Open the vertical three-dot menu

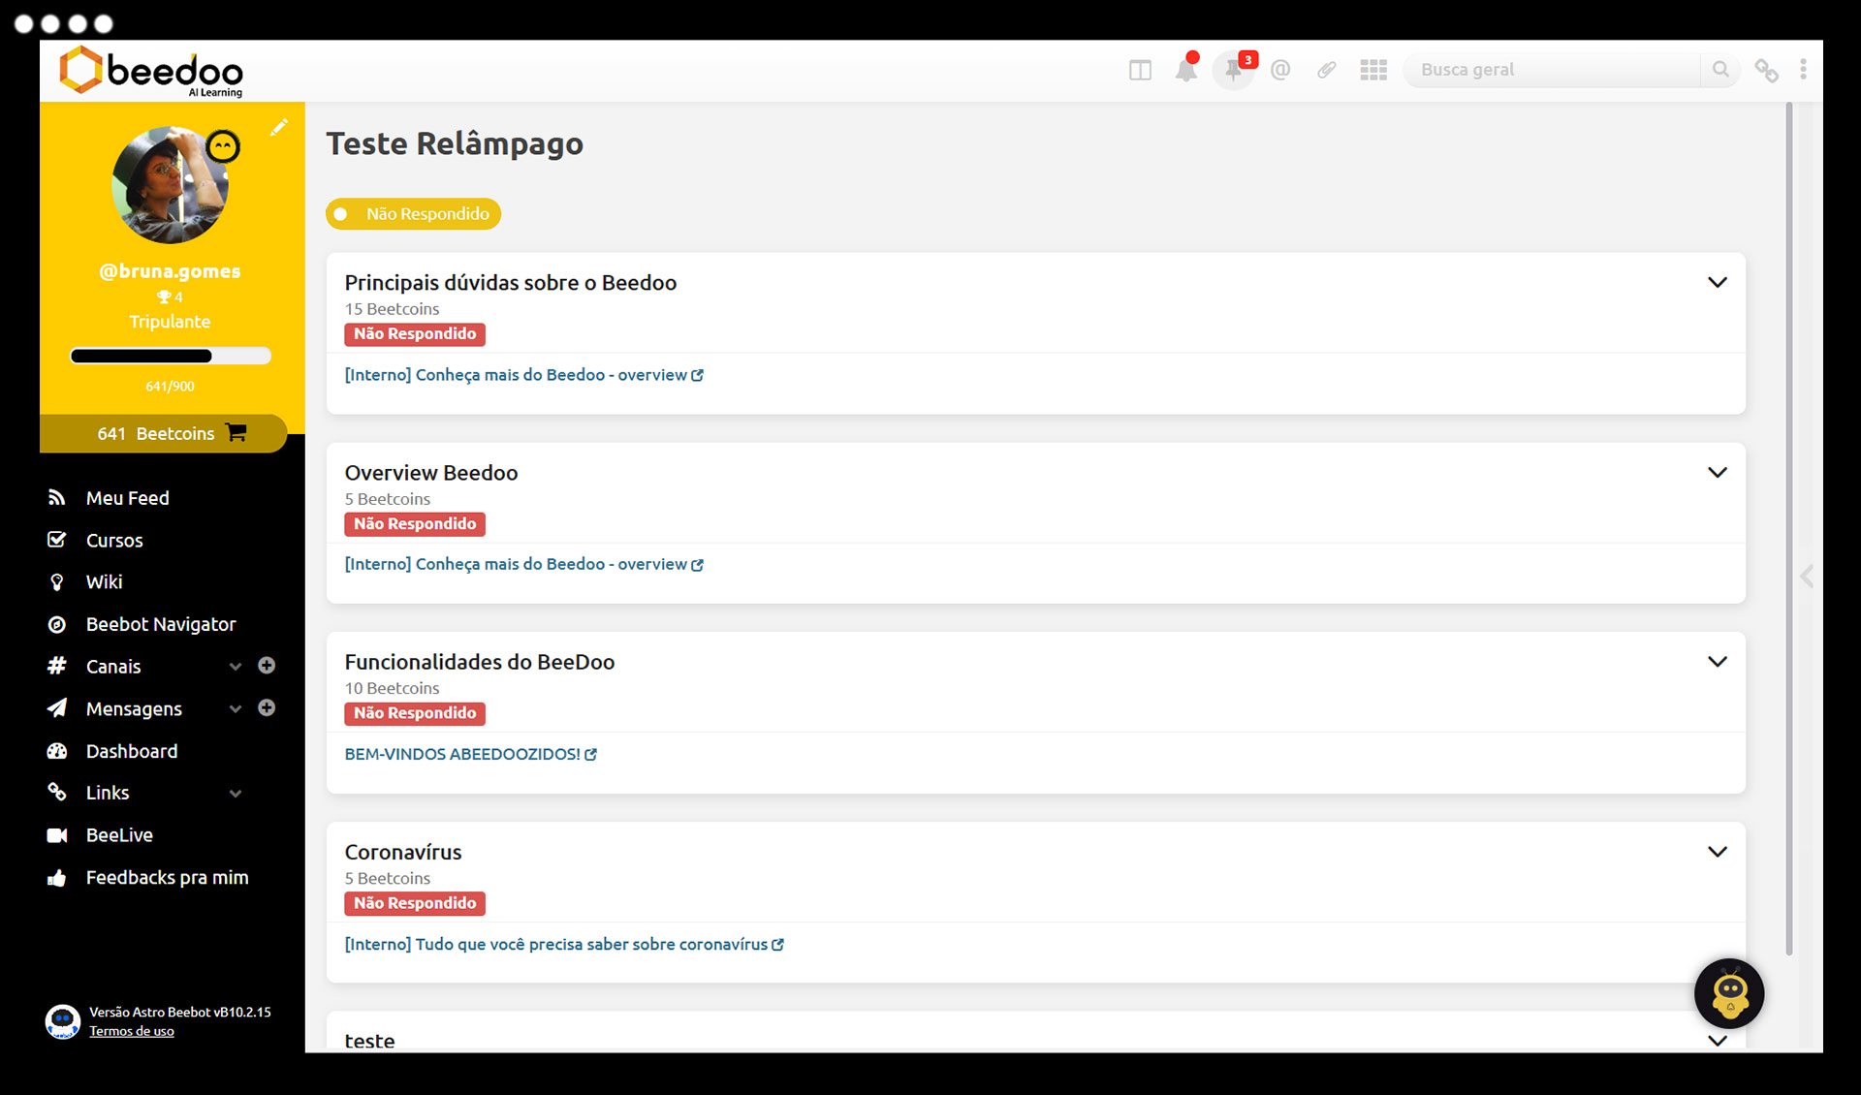(1803, 70)
